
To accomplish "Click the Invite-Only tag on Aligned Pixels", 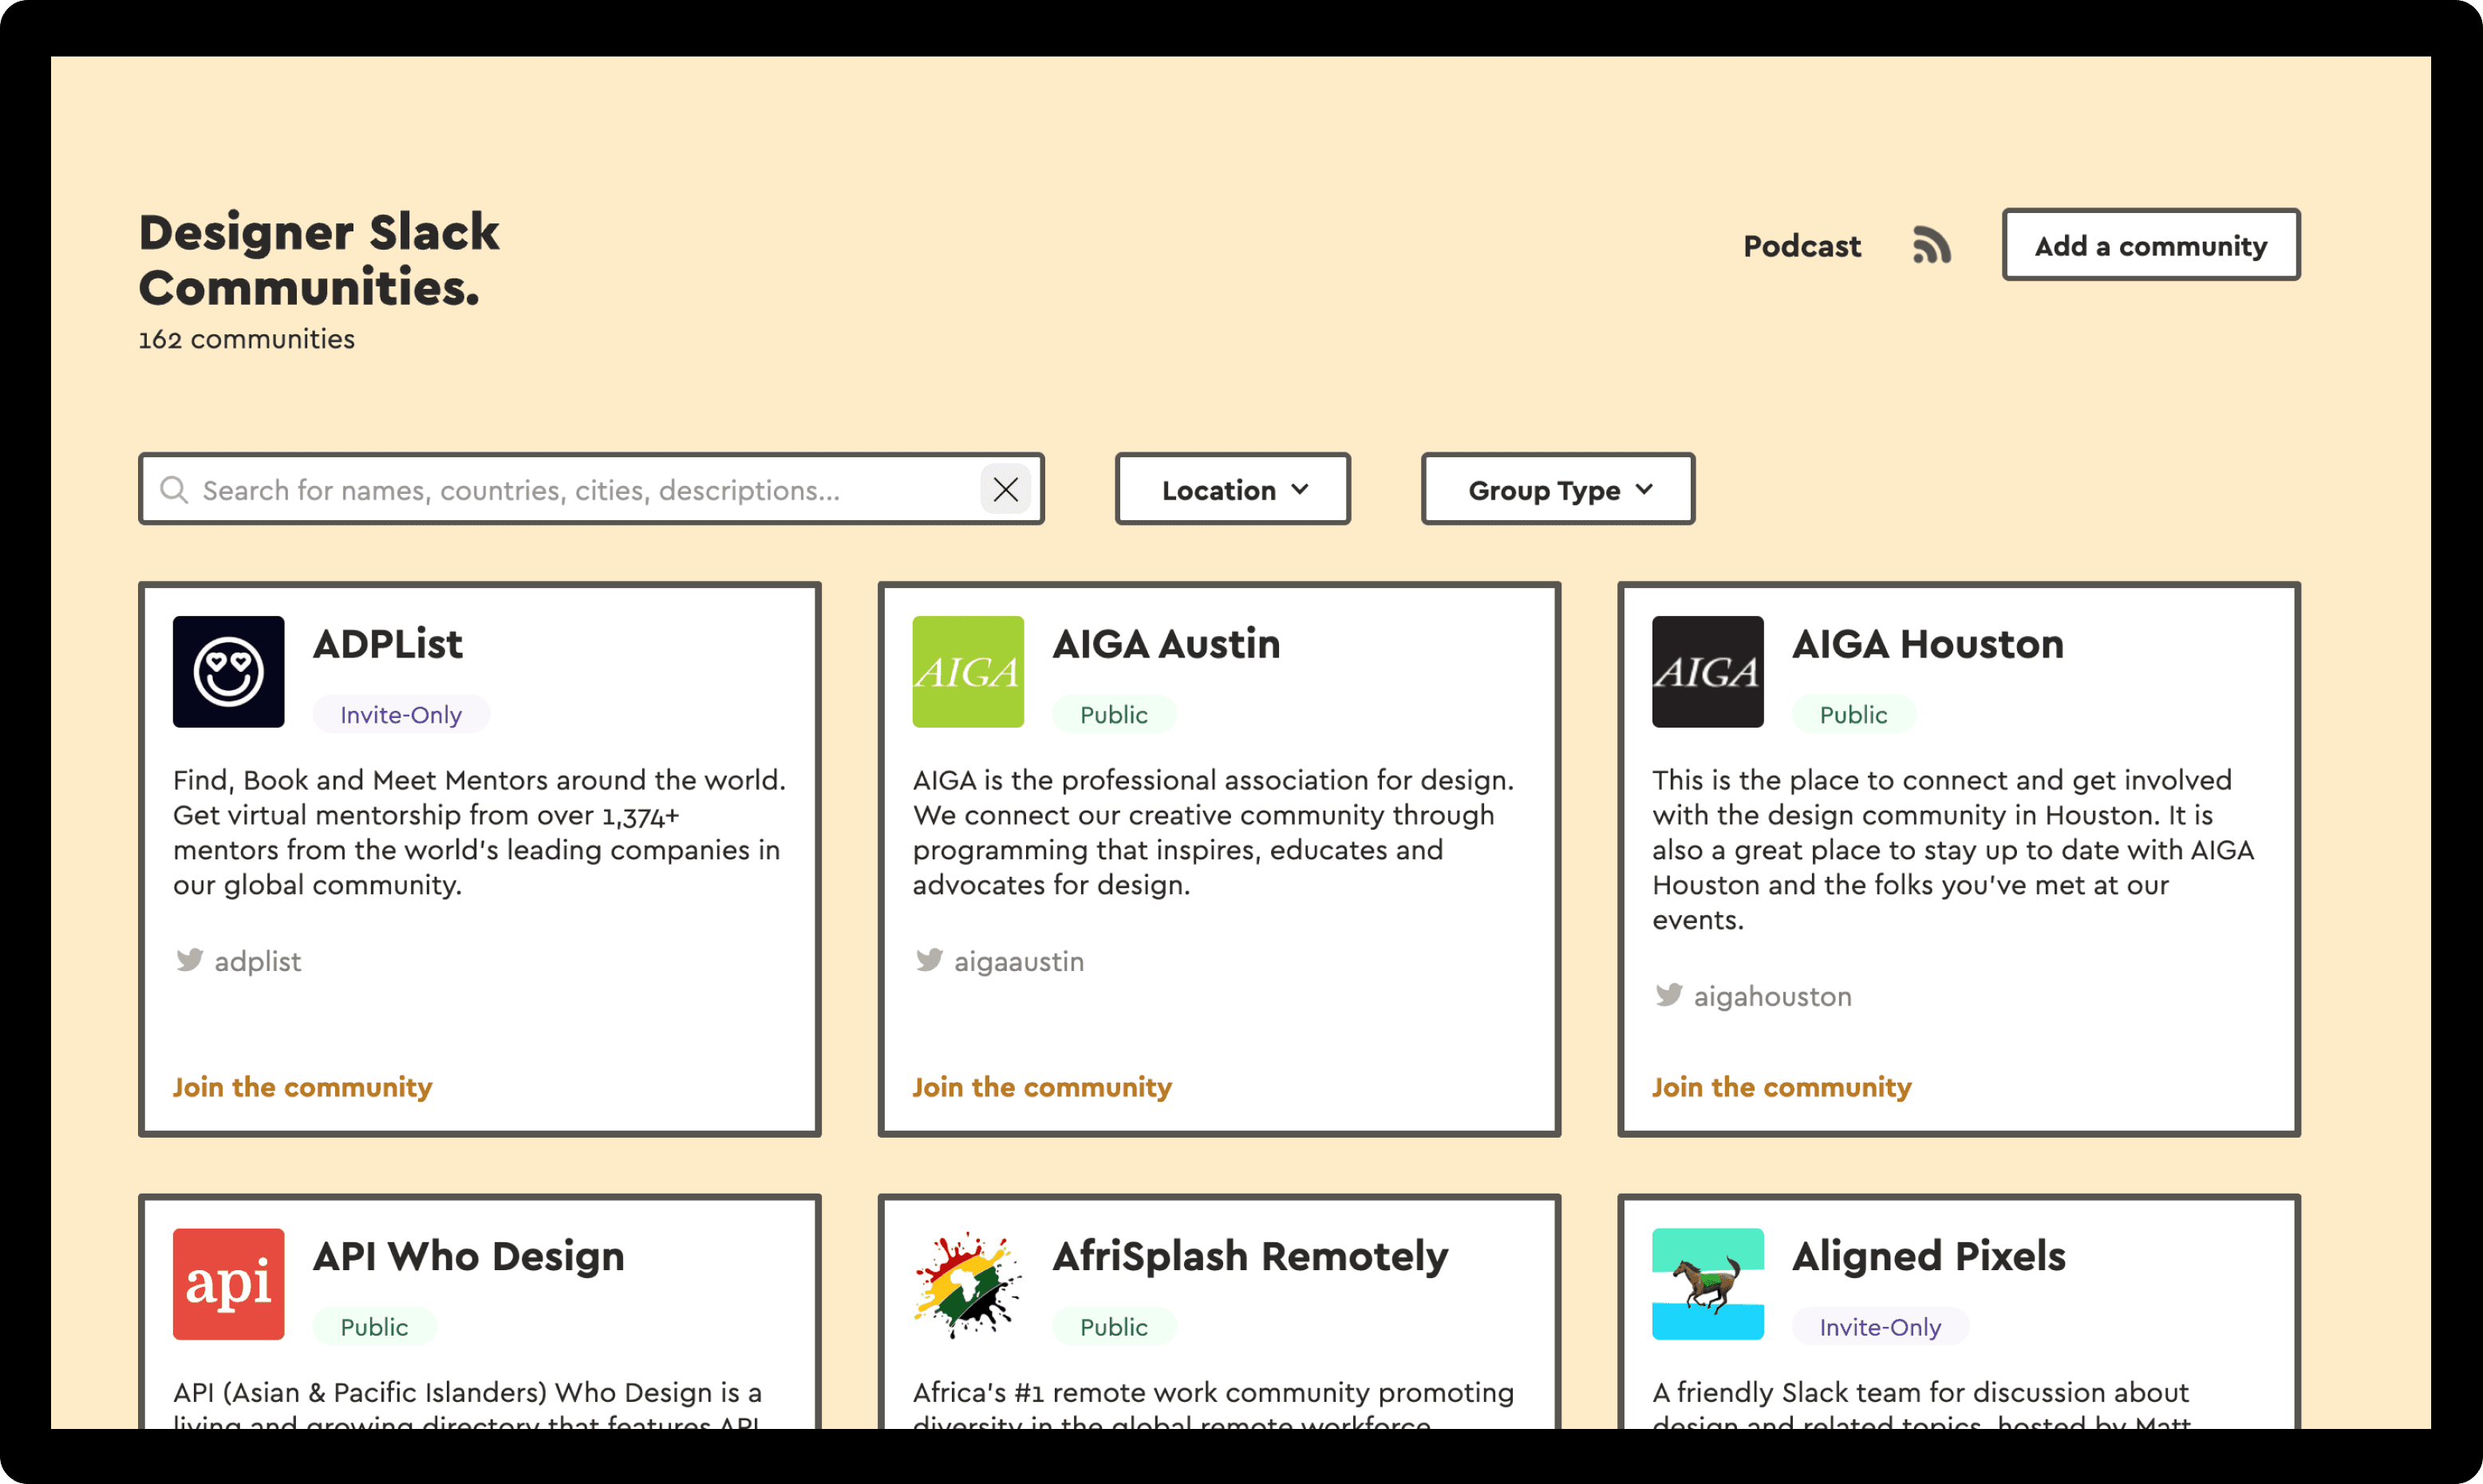I will [x=1880, y=1326].
